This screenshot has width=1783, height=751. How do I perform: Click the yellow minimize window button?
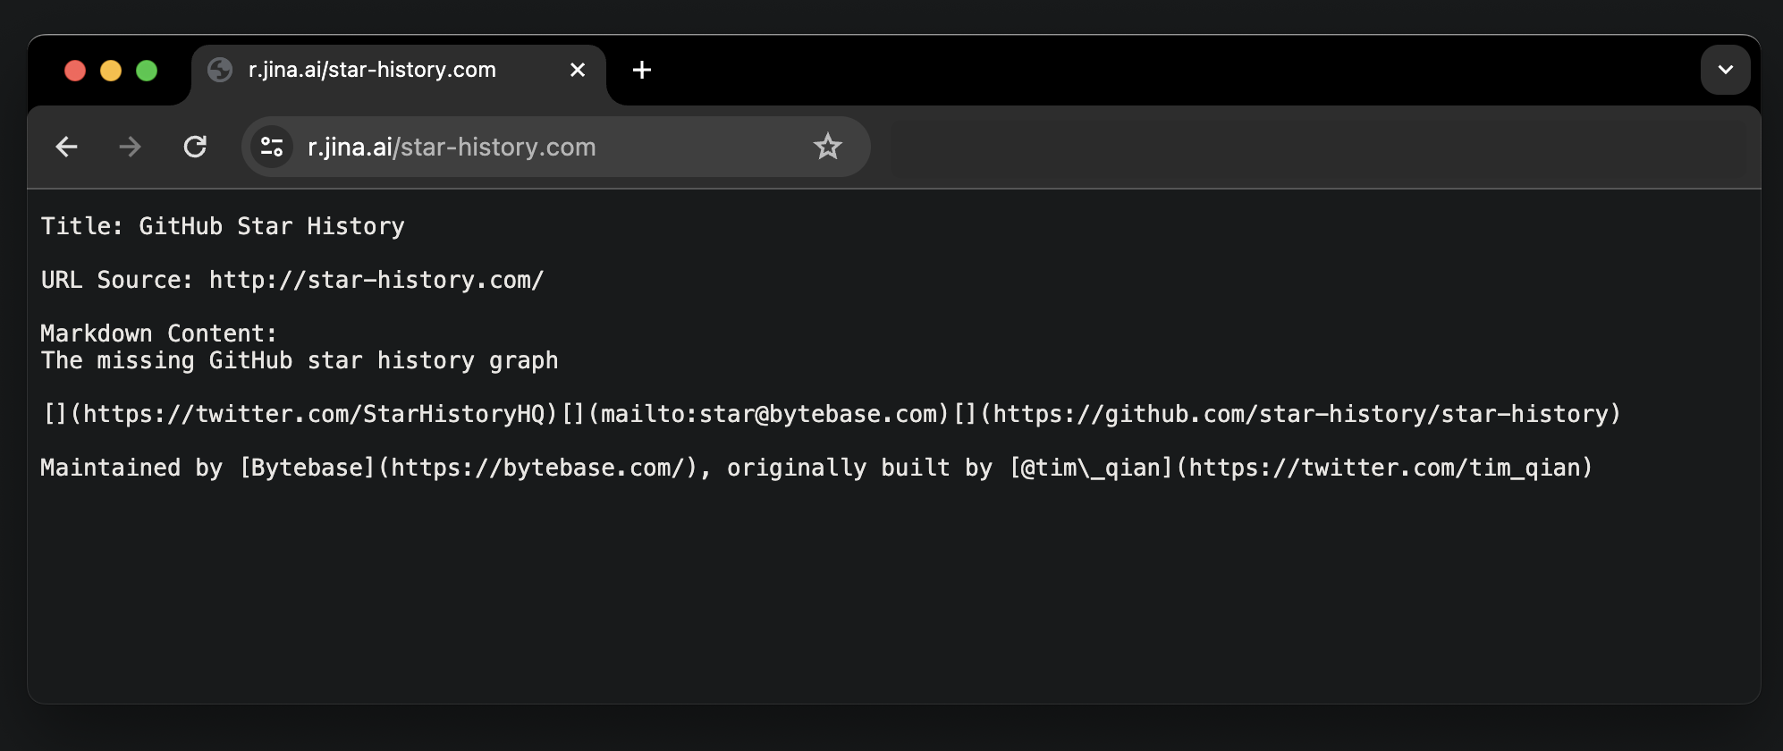coord(111,71)
